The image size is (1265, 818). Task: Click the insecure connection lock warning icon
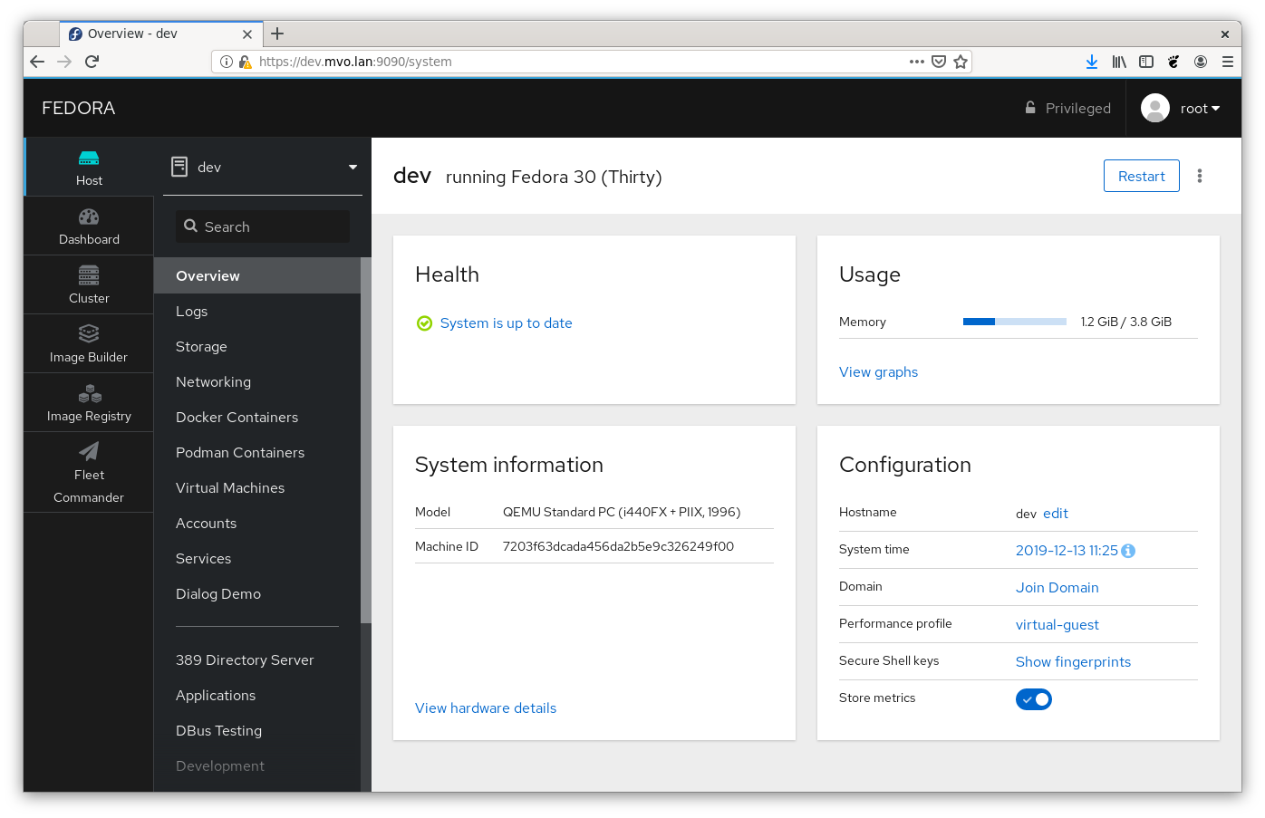[x=245, y=62]
